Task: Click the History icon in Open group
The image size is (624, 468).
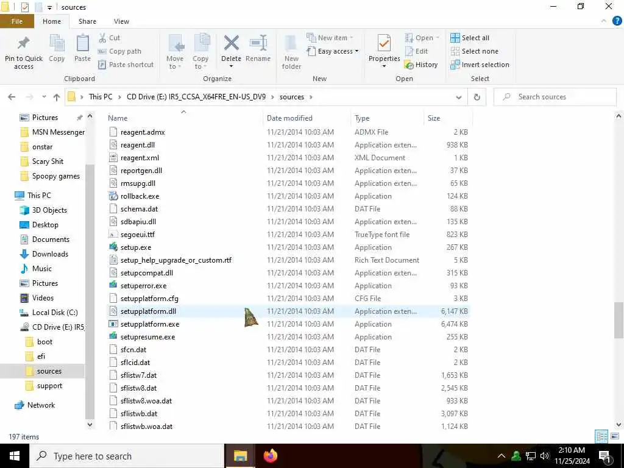Action: point(409,65)
